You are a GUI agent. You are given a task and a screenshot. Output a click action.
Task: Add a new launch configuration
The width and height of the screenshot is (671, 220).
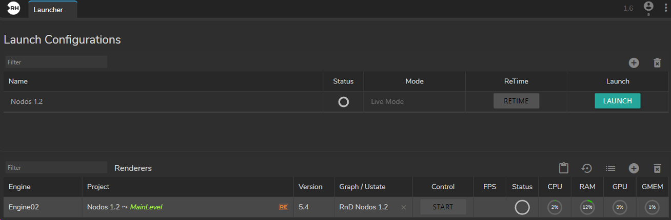click(x=634, y=63)
